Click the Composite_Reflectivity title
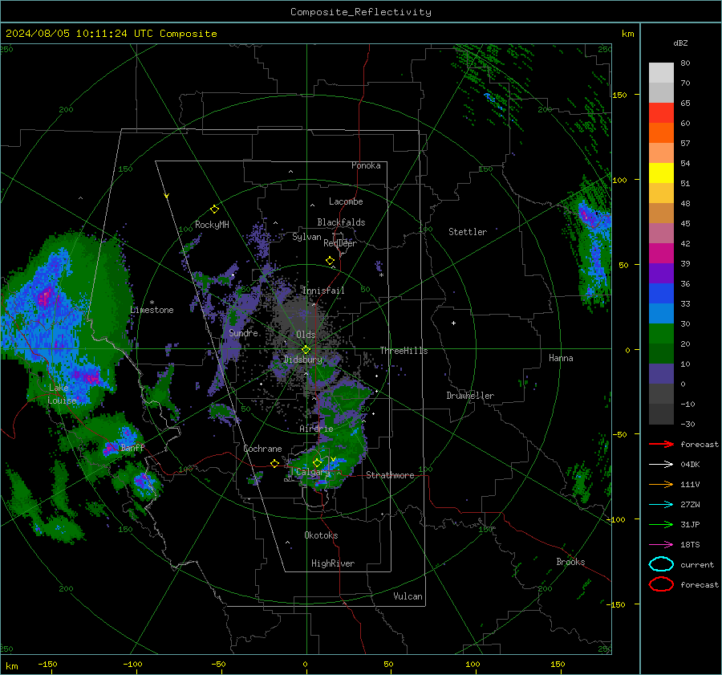Screen dimensions: 722x675 click(x=361, y=12)
